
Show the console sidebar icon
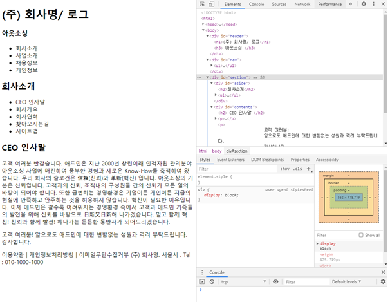[201, 281]
